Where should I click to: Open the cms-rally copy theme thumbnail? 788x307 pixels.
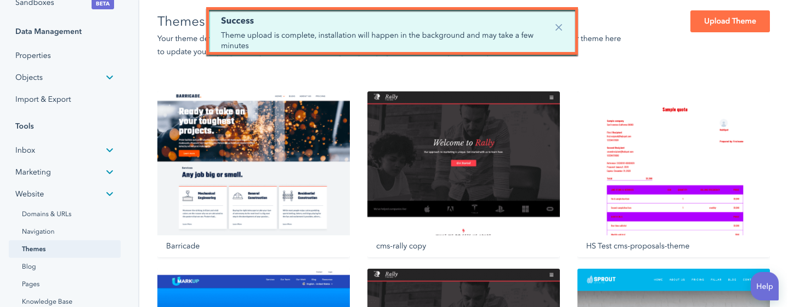pyautogui.click(x=463, y=163)
